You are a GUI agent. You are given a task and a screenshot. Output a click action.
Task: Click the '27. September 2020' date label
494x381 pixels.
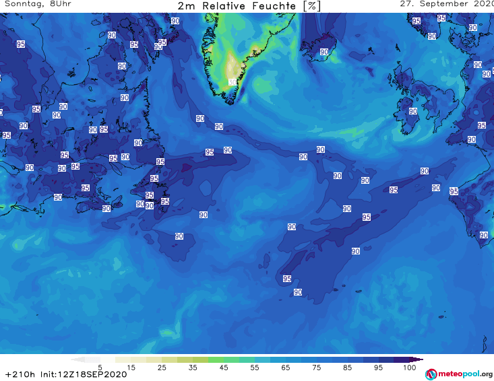(446, 4)
